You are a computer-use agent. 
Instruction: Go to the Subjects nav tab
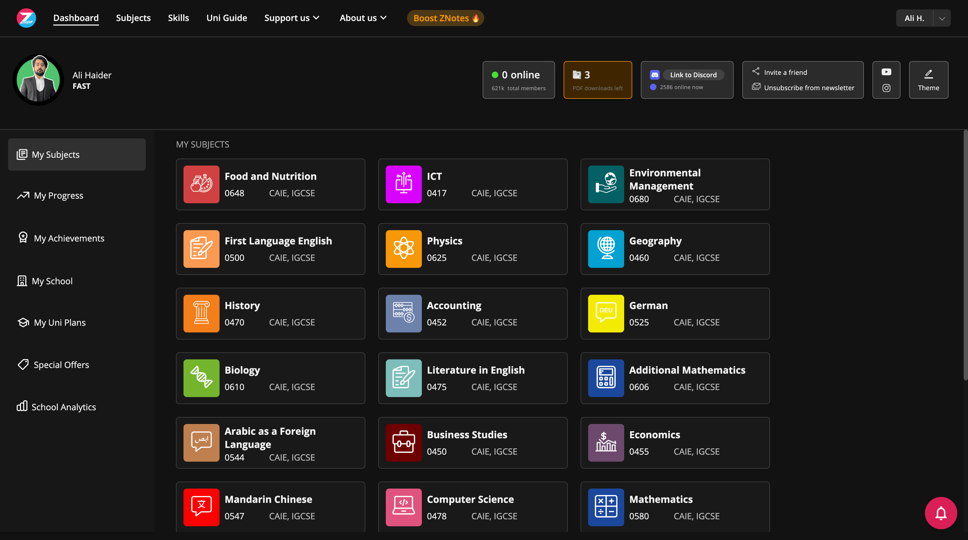pos(133,18)
